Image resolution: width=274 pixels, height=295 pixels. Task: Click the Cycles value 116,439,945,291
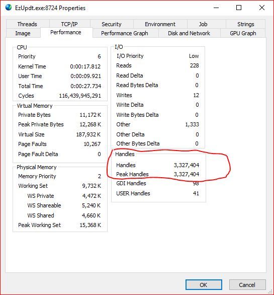click(x=80, y=96)
